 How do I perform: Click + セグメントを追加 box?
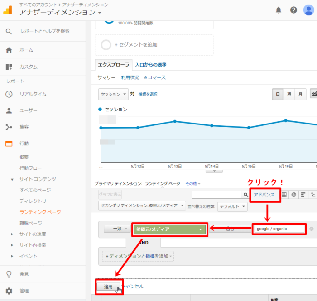154,45
